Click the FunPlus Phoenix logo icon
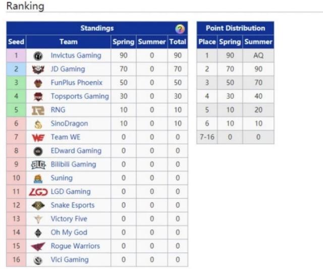323x269 pixels. tap(38, 83)
